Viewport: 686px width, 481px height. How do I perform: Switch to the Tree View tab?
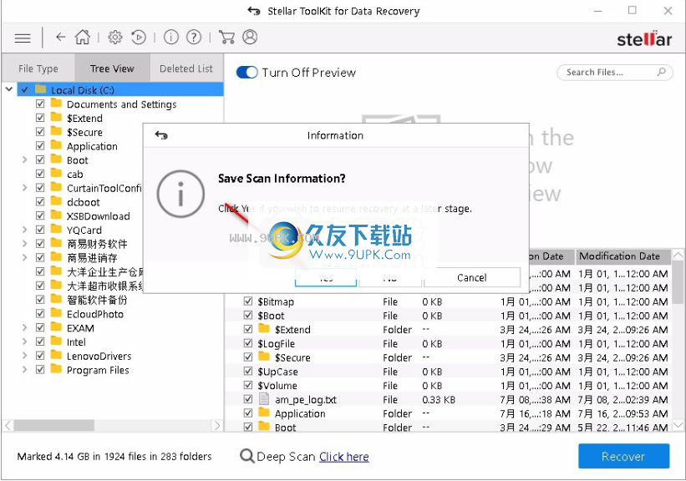pyautogui.click(x=112, y=68)
